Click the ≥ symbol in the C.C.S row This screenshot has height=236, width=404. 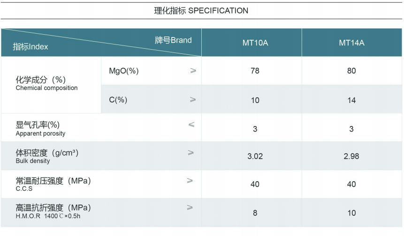[190, 180]
